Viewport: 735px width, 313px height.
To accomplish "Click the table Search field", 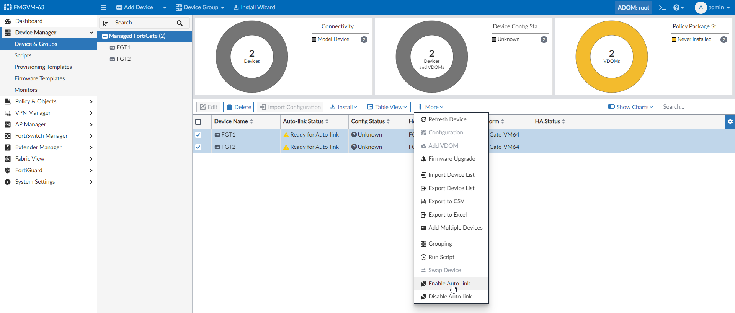I will tap(695, 107).
